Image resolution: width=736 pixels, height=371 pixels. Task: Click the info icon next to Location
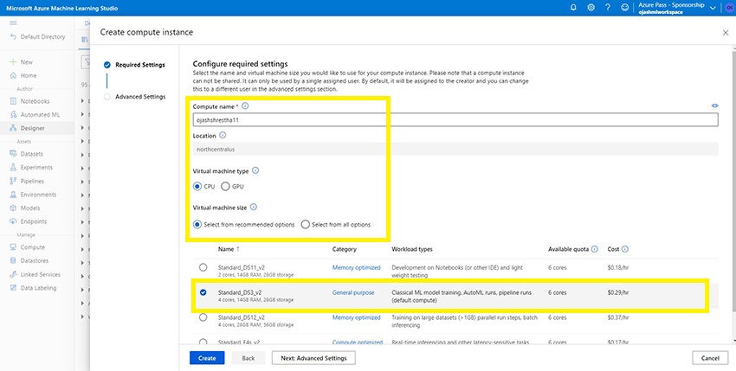coord(223,136)
